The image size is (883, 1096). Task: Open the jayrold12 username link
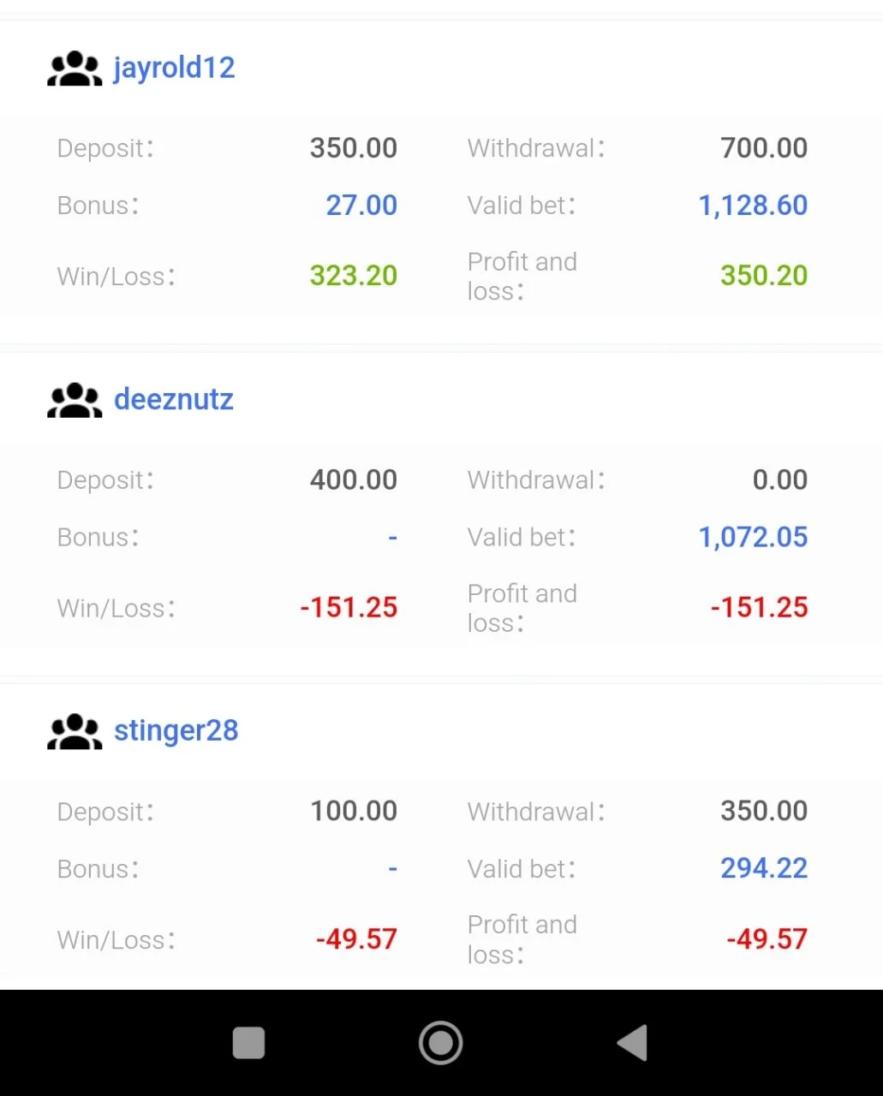pos(174,68)
